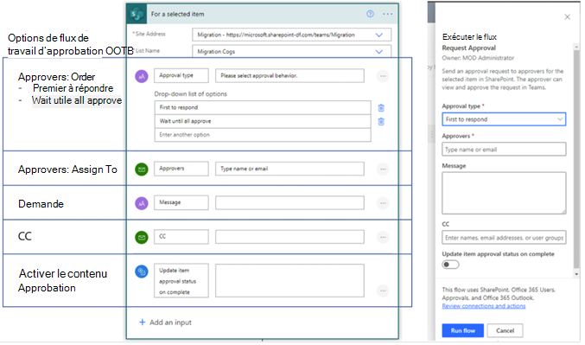Click Type name or email field in designer

[x=289, y=169]
